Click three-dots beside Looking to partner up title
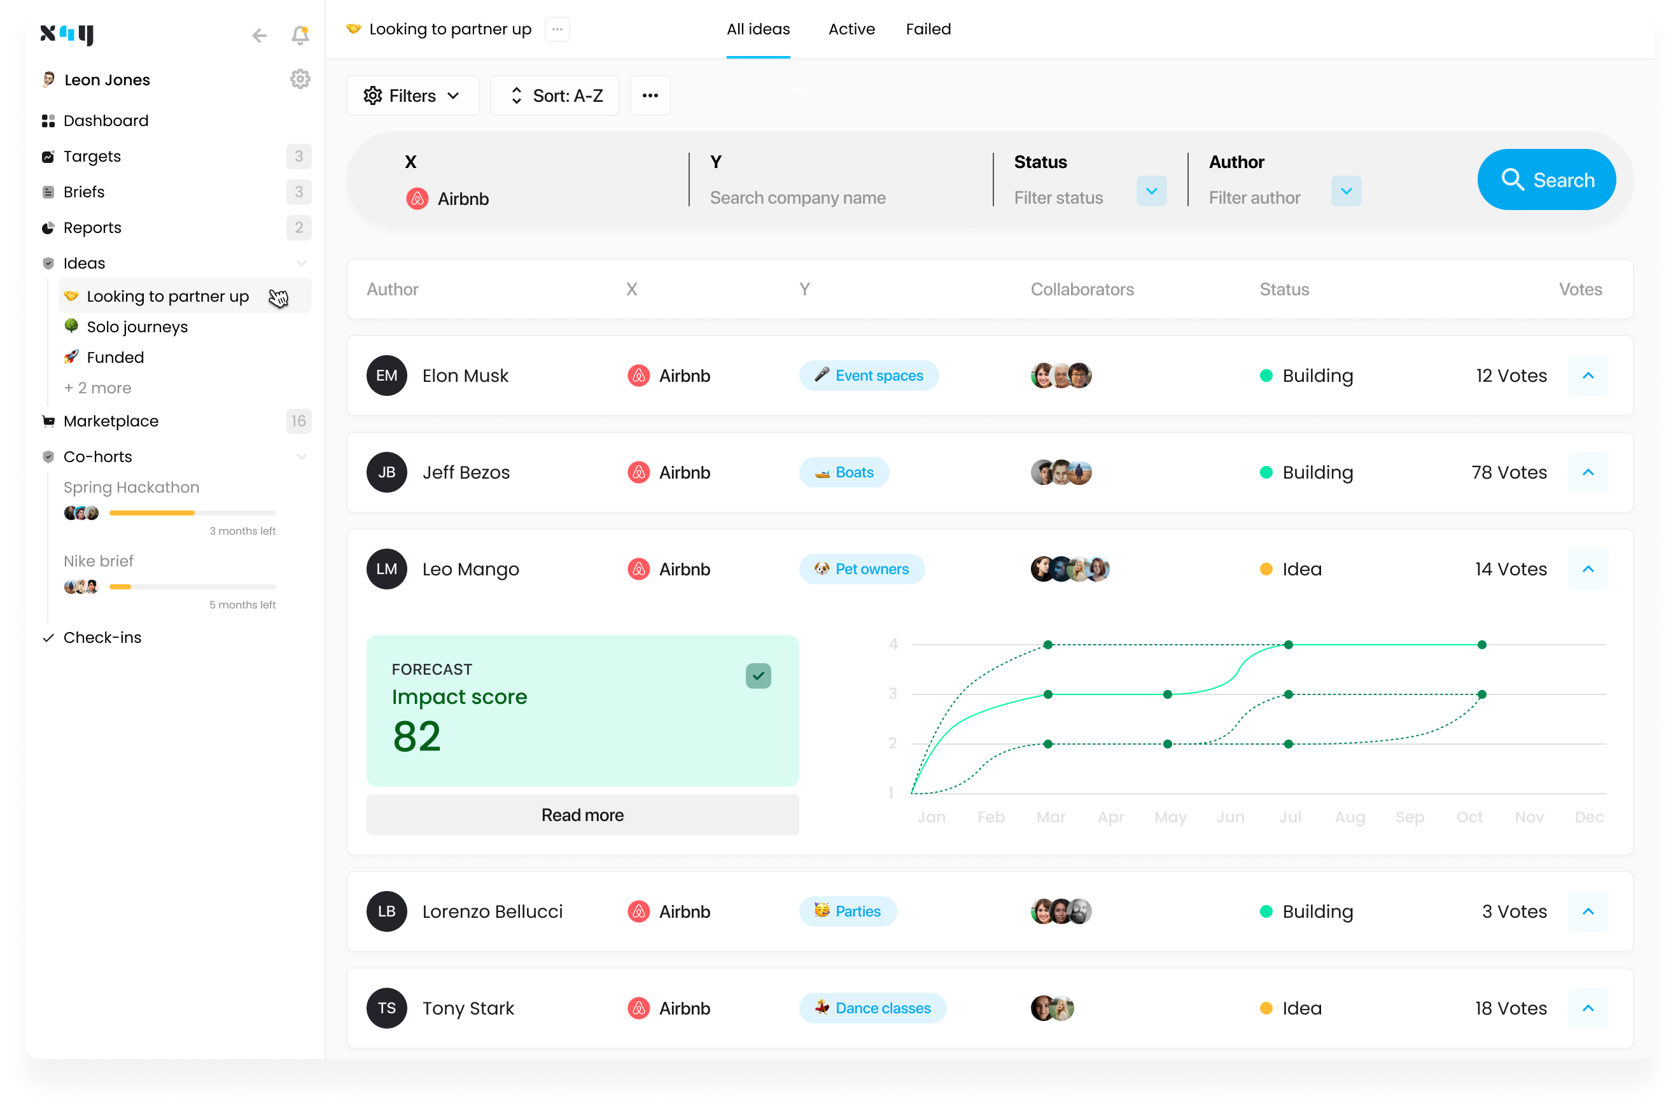 (557, 29)
